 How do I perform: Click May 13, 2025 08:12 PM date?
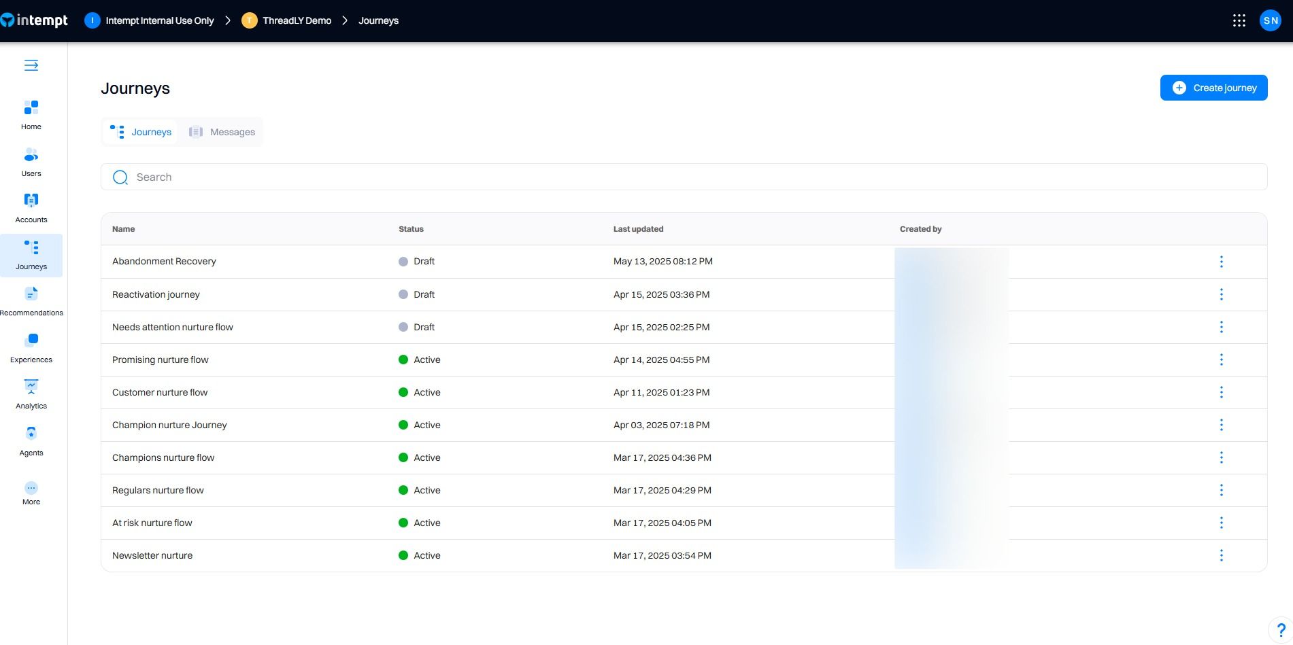[x=663, y=261]
